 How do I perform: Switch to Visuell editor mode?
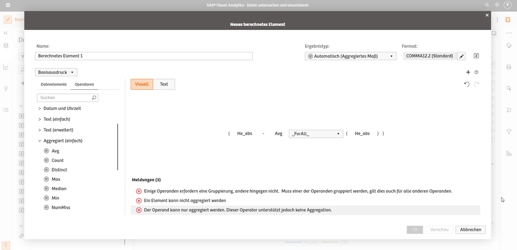tap(141, 84)
